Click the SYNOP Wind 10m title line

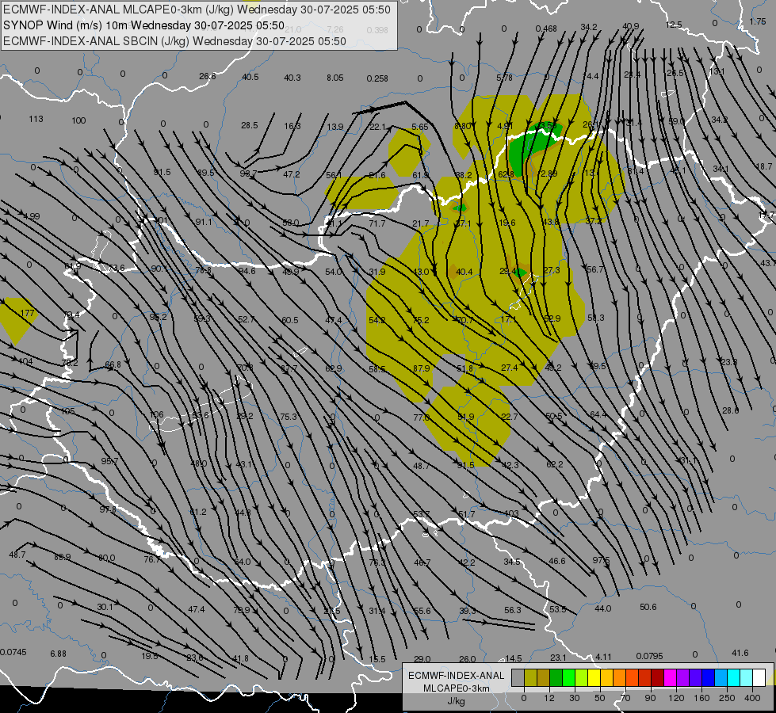(143, 25)
